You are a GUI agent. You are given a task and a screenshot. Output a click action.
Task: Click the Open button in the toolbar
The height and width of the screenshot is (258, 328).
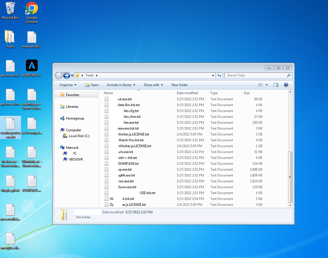[92, 85]
